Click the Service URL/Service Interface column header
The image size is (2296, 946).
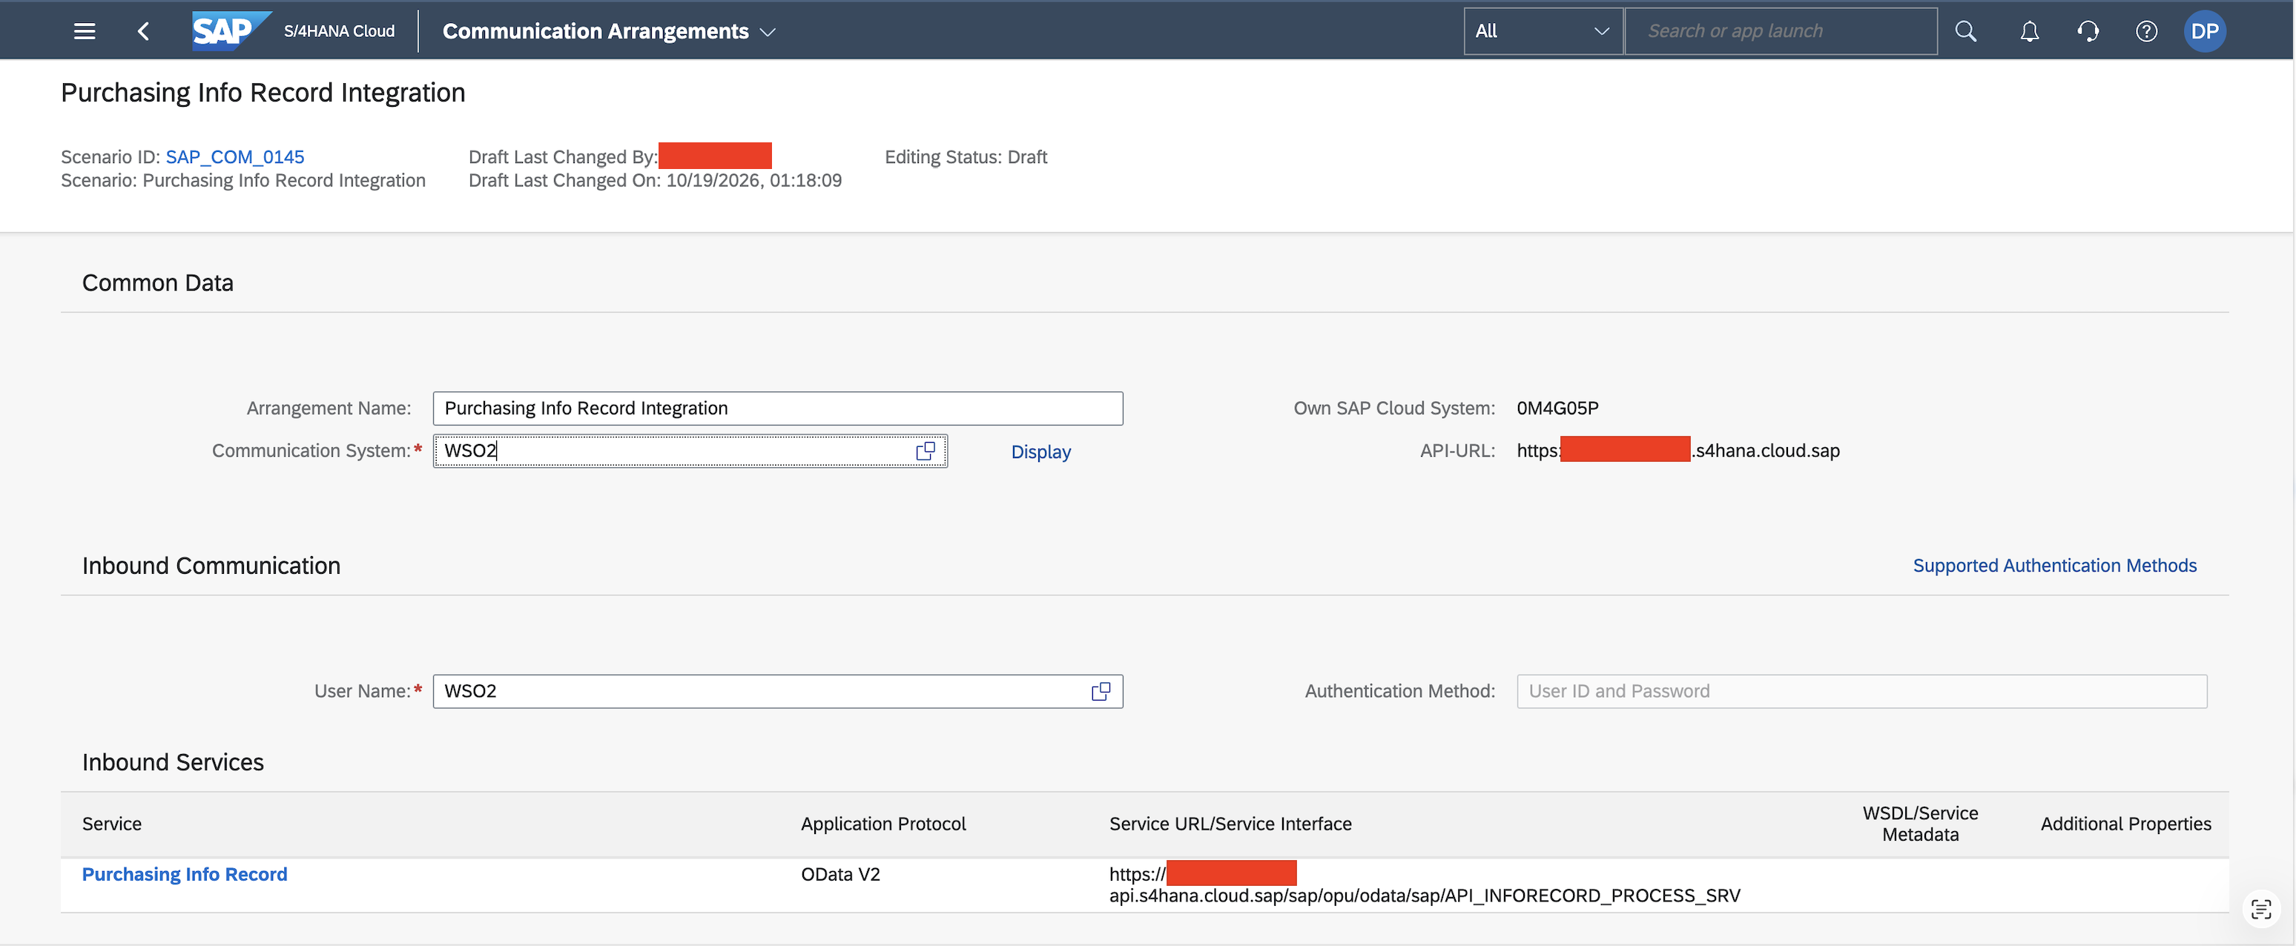[x=1230, y=824]
